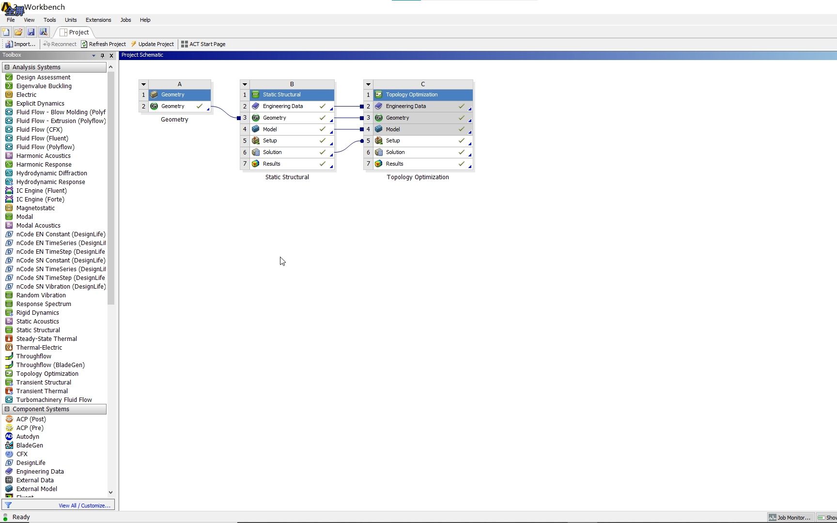
Task: Open the Toolbox panel dropdown arrow
Action: 93,56
